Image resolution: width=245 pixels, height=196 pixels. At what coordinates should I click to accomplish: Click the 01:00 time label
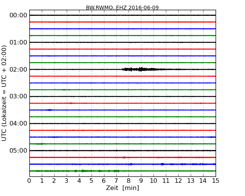tap(18, 42)
